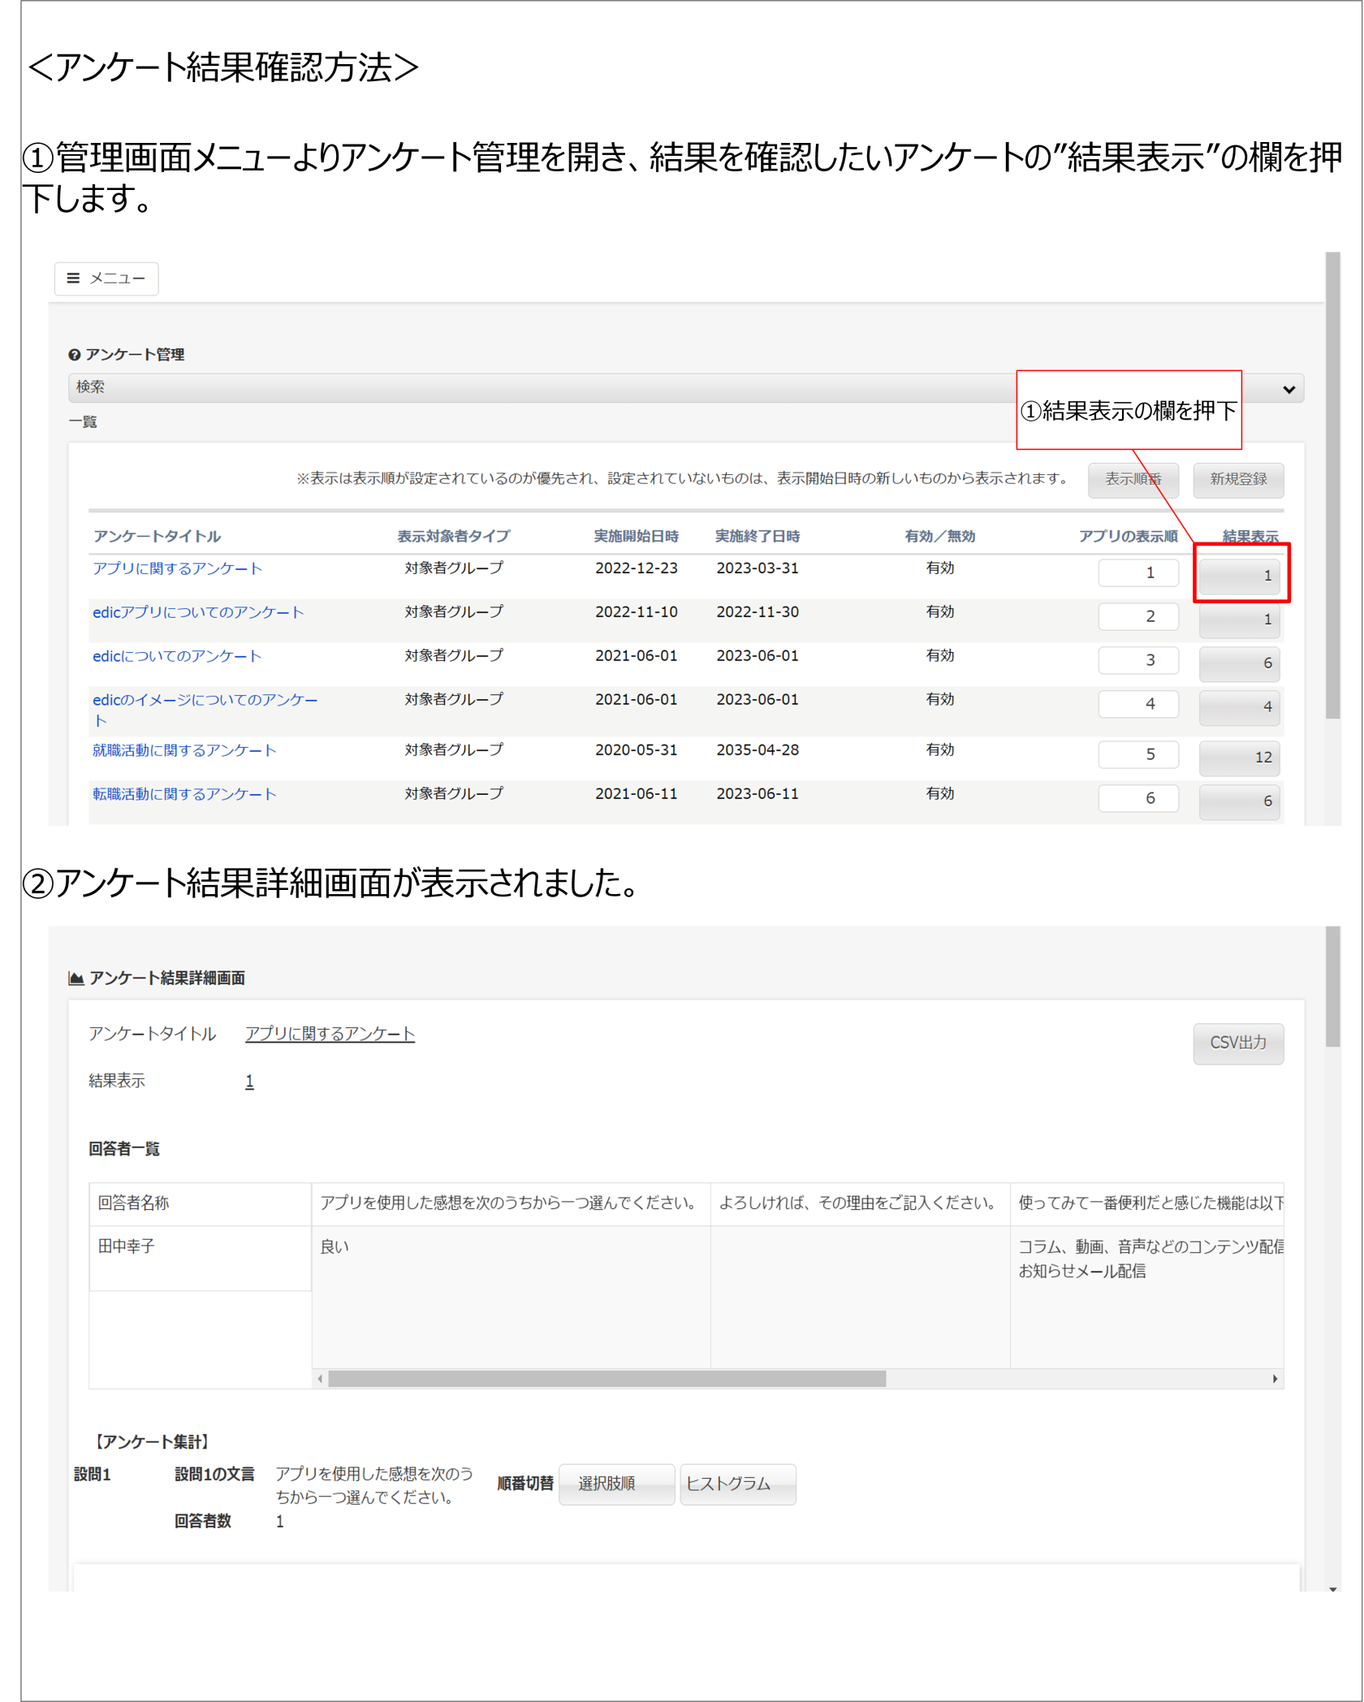This screenshot has width=1364, height=1702.
Task: Click お知らせメール配信 answer text
Action: pyautogui.click(x=1081, y=1272)
